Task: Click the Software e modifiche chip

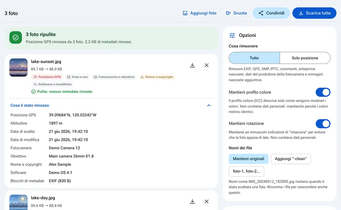Action: tap(53, 84)
